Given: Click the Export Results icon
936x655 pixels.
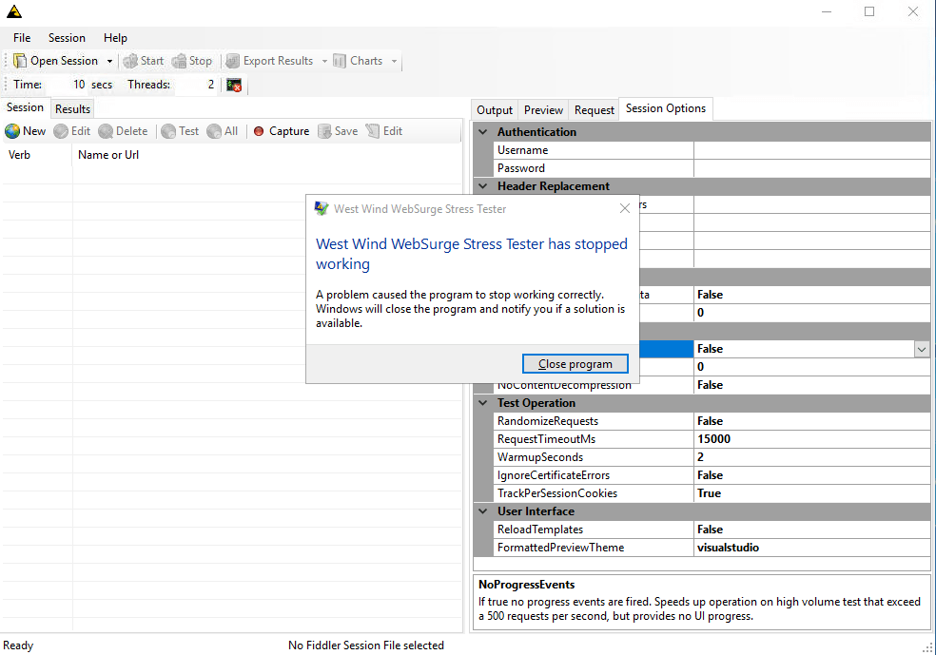Looking at the screenshot, I should 233,61.
